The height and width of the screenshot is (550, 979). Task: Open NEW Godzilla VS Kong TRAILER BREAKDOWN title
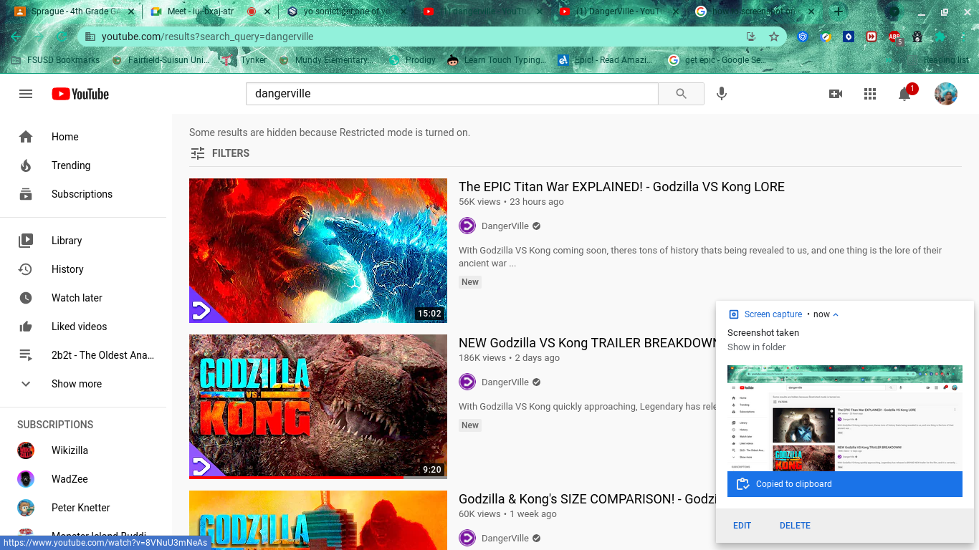pos(588,343)
